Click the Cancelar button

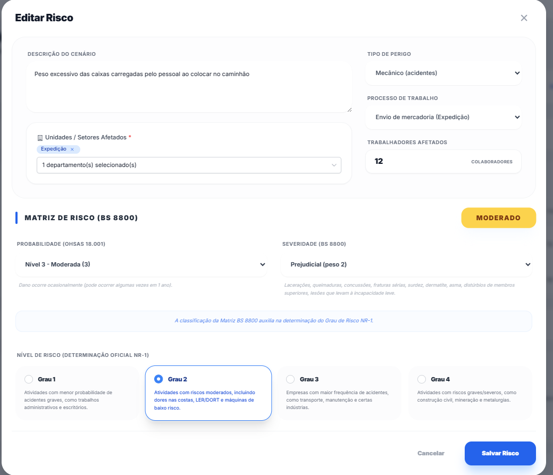click(x=431, y=453)
